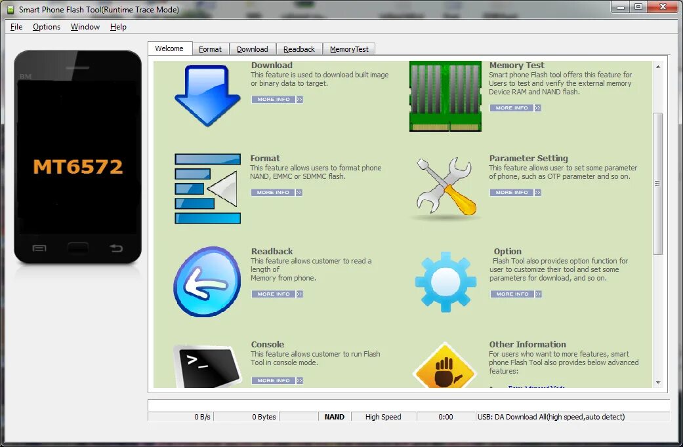
Task: Switch to the Download tab
Action: (x=253, y=49)
